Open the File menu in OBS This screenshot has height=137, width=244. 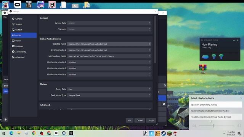(5, 17)
